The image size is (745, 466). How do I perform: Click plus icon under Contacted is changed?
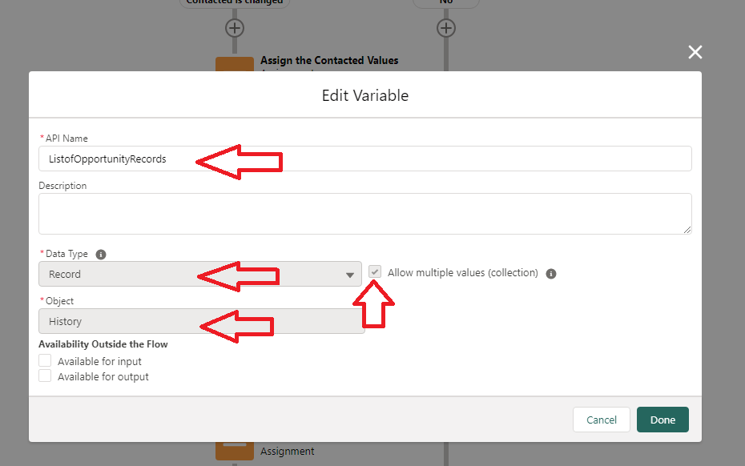(234, 28)
